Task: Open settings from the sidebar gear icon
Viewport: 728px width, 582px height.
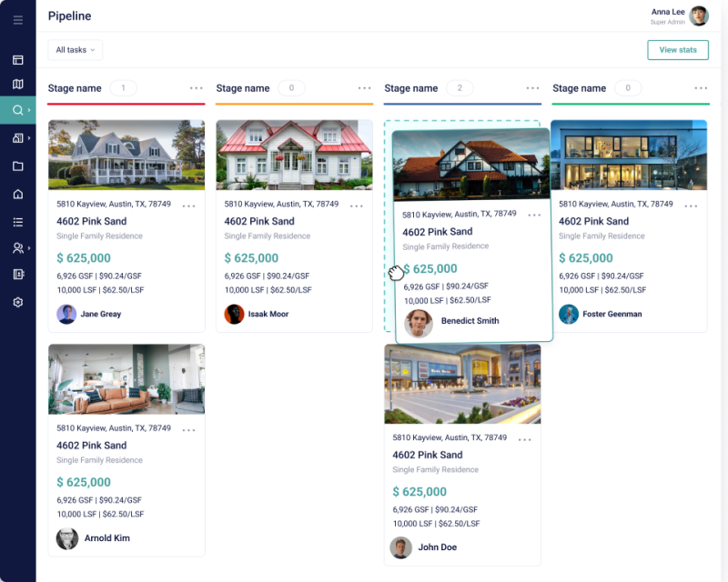Action: click(17, 302)
